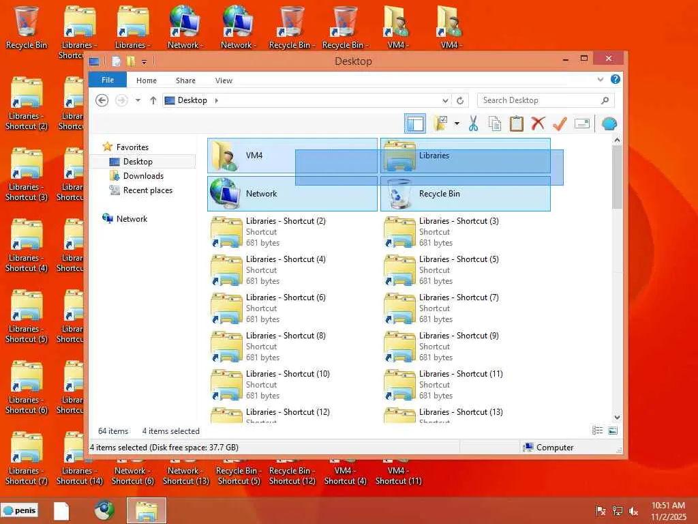
Task: Go up one level with the Up arrow
Action: pos(153,100)
